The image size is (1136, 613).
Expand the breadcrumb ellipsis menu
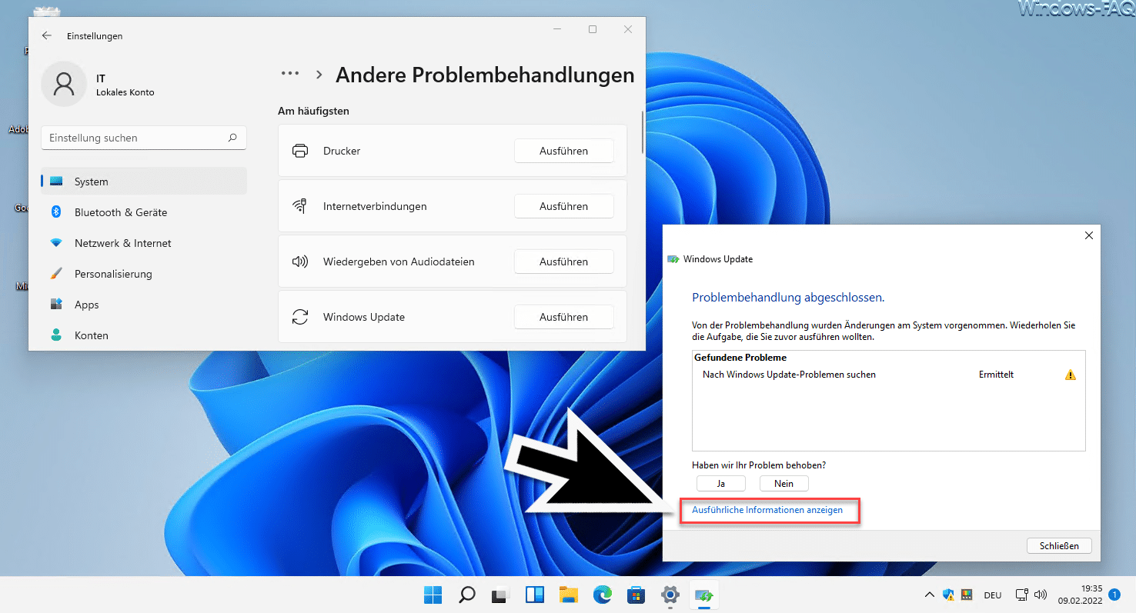[x=290, y=74]
